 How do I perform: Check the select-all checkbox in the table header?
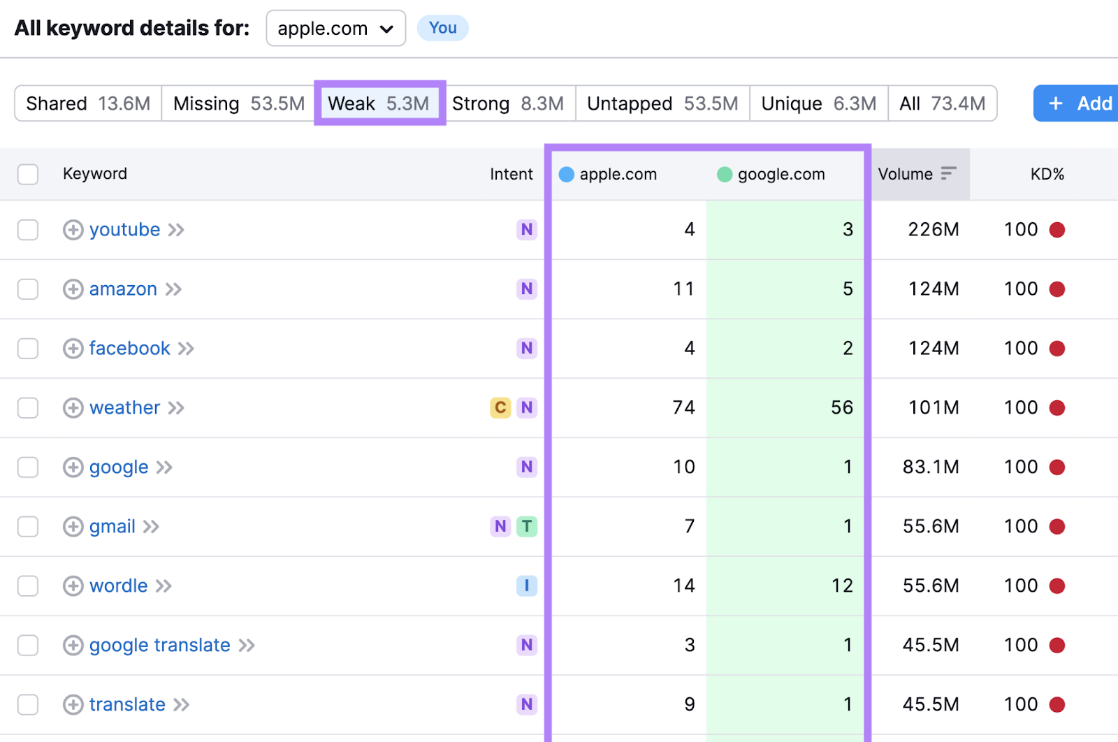pos(27,174)
